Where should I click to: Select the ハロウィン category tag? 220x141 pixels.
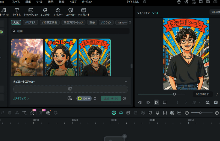tap(106, 22)
